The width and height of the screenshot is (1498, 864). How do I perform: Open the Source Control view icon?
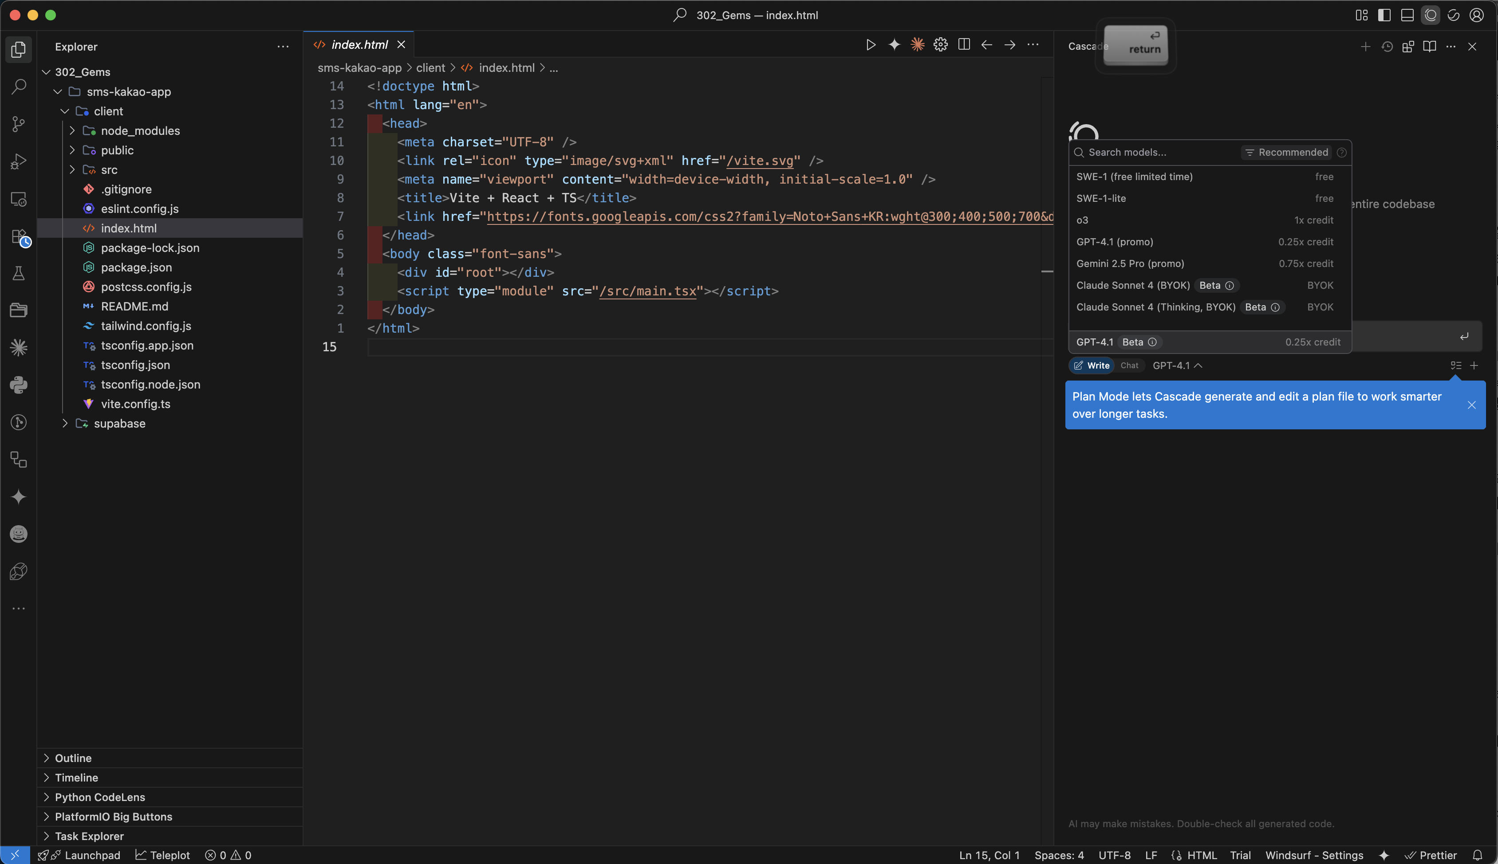coord(18,124)
